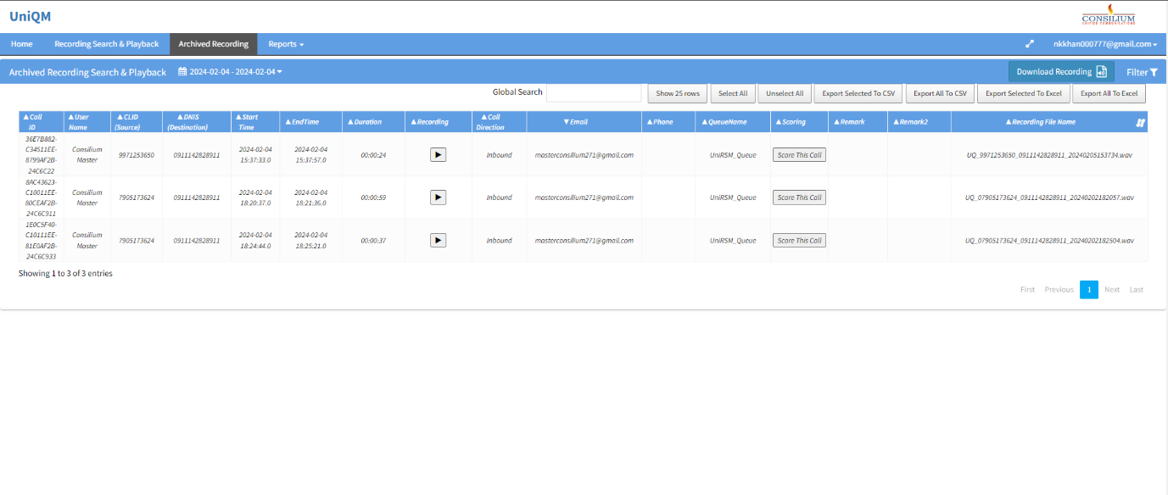Click Export Selected To Excel
The height and width of the screenshot is (495, 1168).
(1023, 93)
